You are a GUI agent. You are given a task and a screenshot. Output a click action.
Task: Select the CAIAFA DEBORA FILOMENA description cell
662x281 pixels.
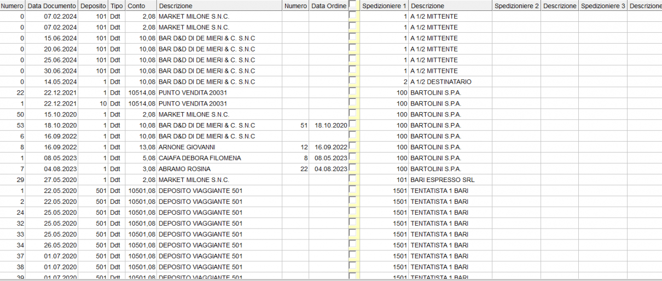(200, 158)
